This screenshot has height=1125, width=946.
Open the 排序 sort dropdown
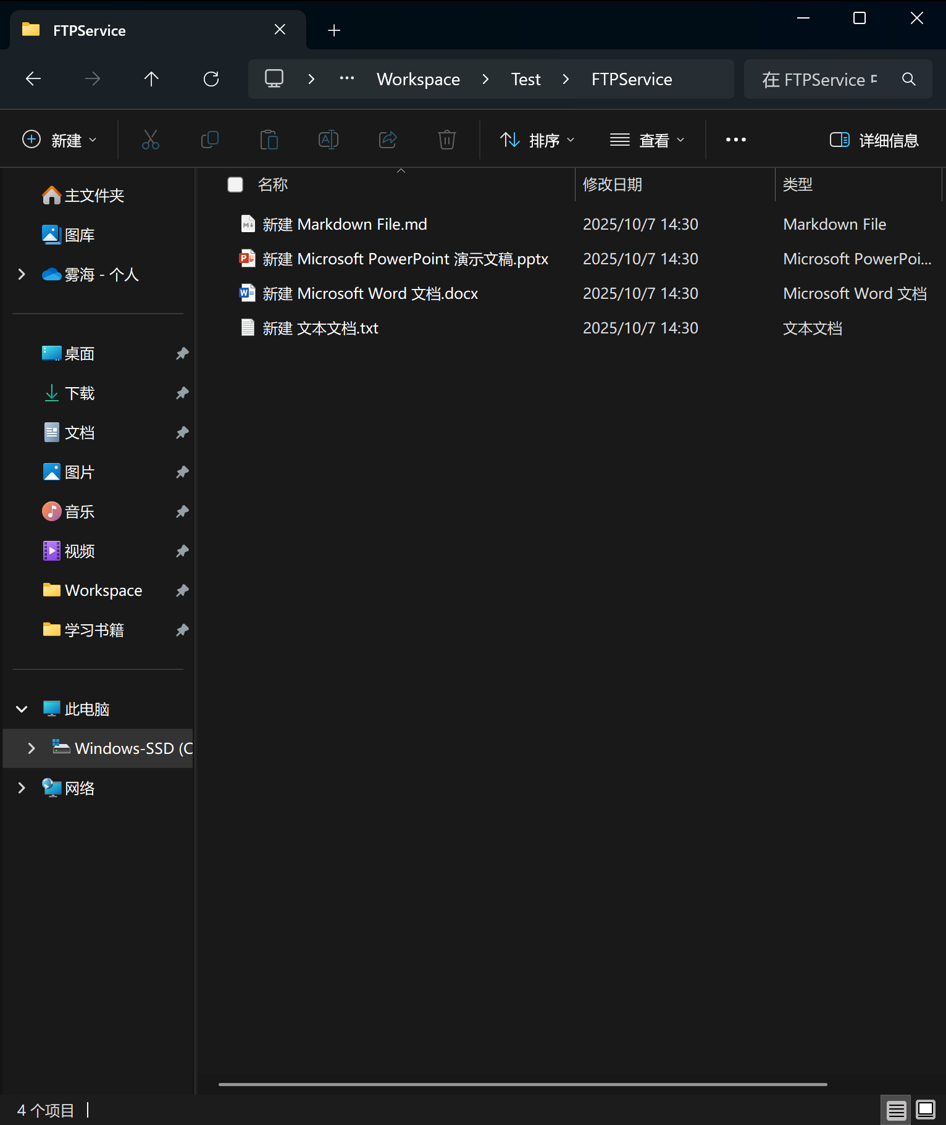pyautogui.click(x=537, y=140)
